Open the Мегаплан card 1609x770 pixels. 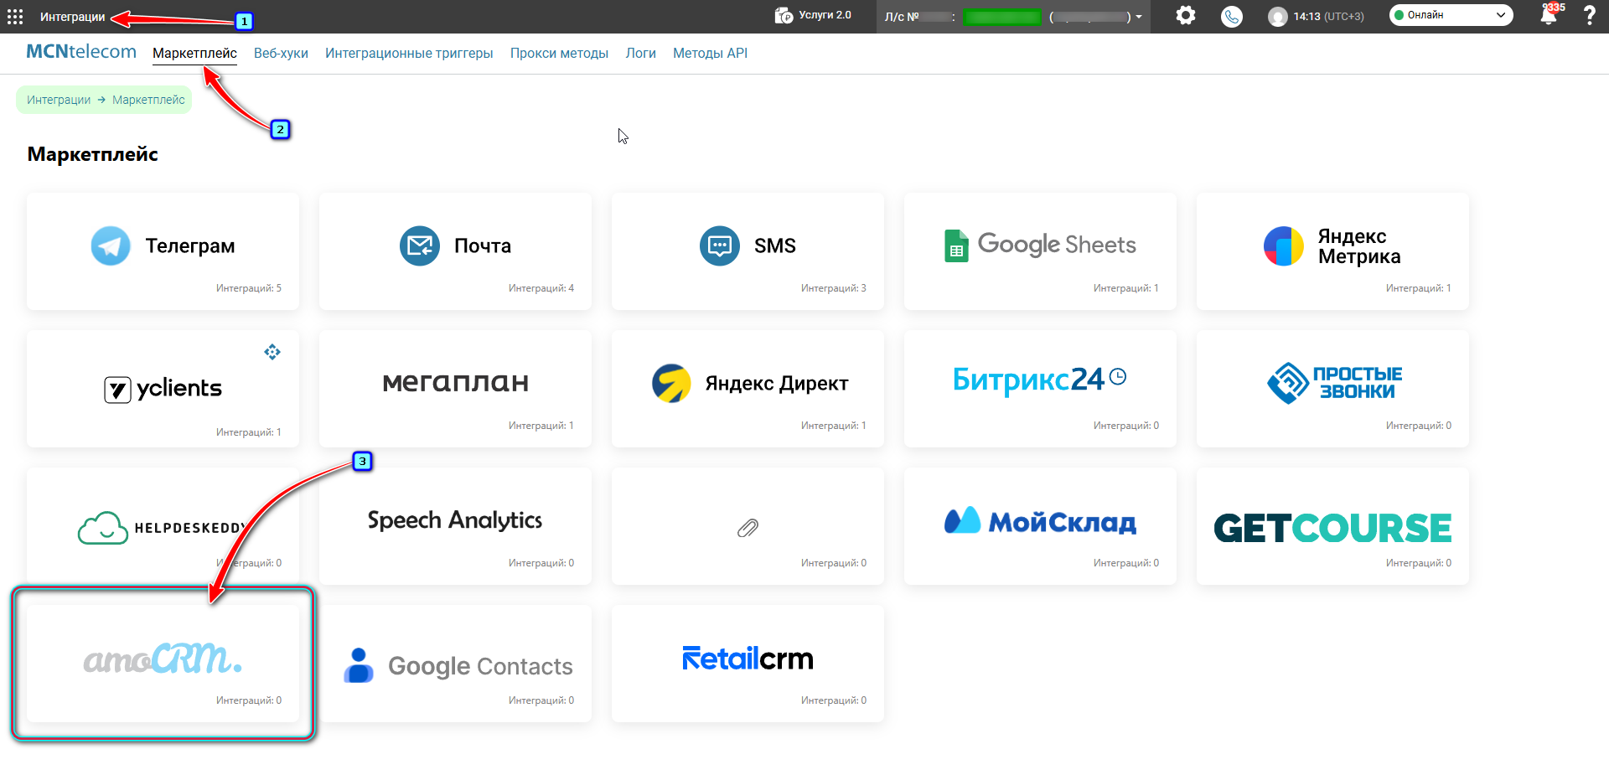[455, 389]
